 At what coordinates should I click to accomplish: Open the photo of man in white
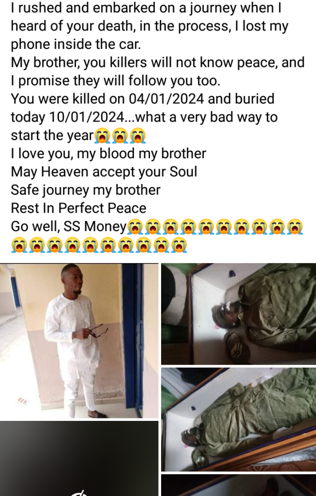79,341
